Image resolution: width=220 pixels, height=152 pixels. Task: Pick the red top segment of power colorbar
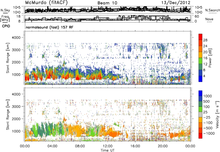[200, 37]
